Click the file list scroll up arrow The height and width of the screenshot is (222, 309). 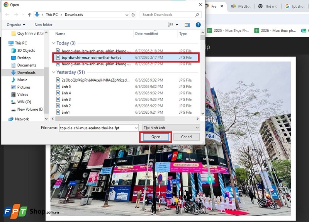click(x=202, y=32)
